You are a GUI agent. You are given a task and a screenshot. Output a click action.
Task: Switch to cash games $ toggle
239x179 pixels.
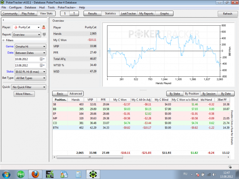pyautogui.click(x=65, y=14)
